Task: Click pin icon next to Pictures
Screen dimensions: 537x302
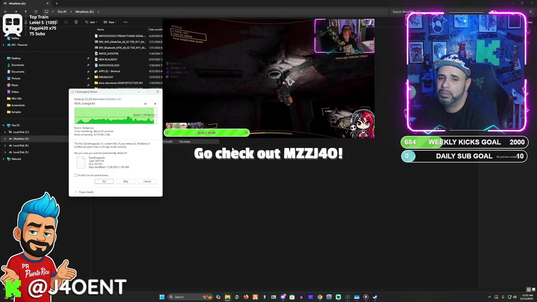Action: (88, 78)
